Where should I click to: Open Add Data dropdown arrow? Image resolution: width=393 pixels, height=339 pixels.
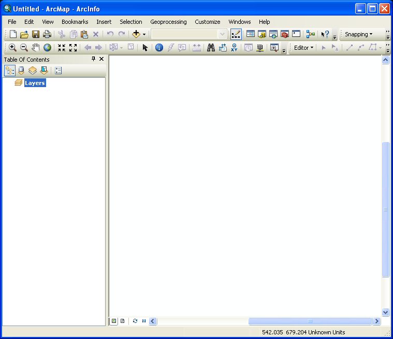point(144,34)
